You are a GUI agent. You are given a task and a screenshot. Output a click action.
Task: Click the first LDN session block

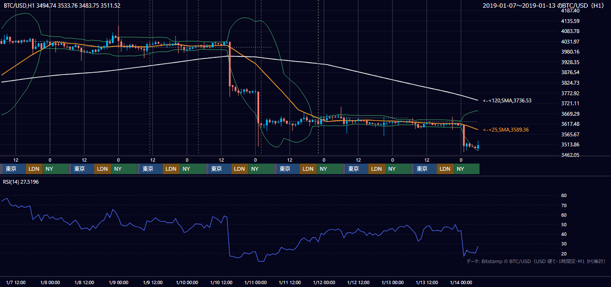tap(34, 169)
